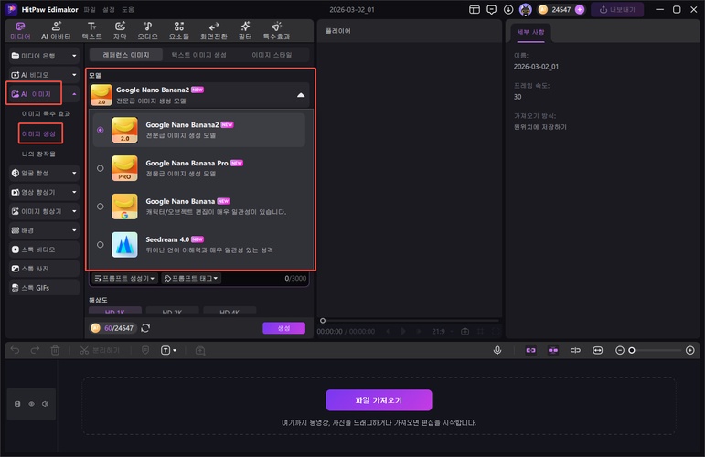Click the redo arrow in timeline toolbar
Image resolution: width=705 pixels, height=457 pixels.
coord(35,350)
